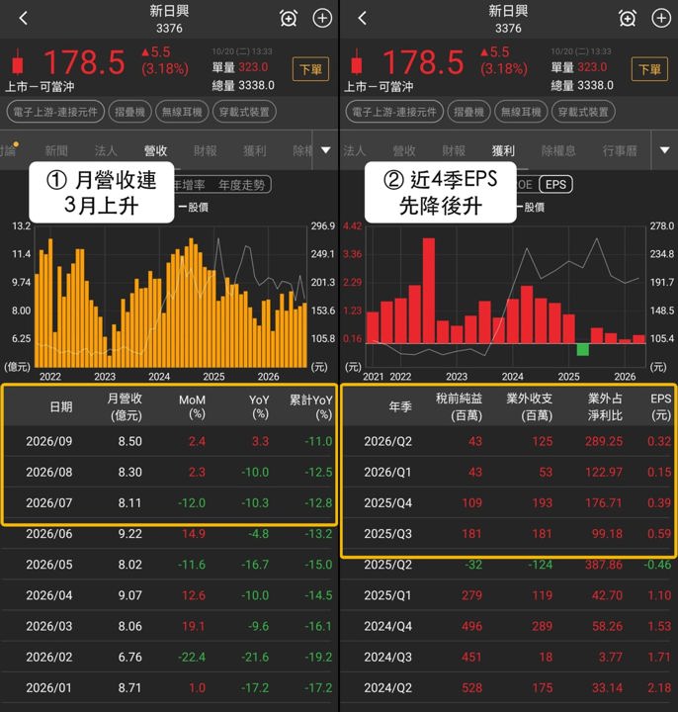Screen dimensions: 678x712
Task: Open 穿戴式裝置 tag on 獲利 screen
Action: tap(583, 112)
